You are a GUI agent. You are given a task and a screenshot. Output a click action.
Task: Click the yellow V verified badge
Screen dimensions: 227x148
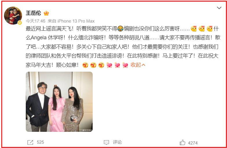tap(20, 23)
